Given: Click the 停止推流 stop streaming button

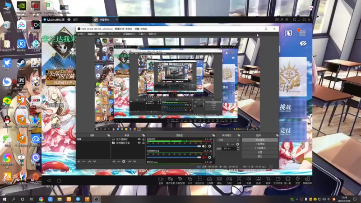Looking at the screenshot, I should tap(260, 140).
